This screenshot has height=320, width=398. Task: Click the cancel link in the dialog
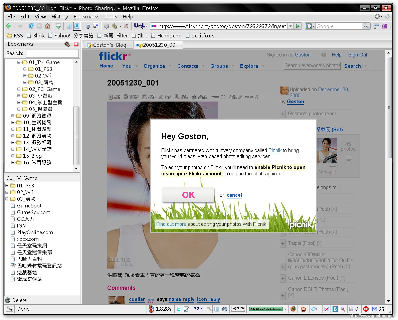(x=234, y=195)
